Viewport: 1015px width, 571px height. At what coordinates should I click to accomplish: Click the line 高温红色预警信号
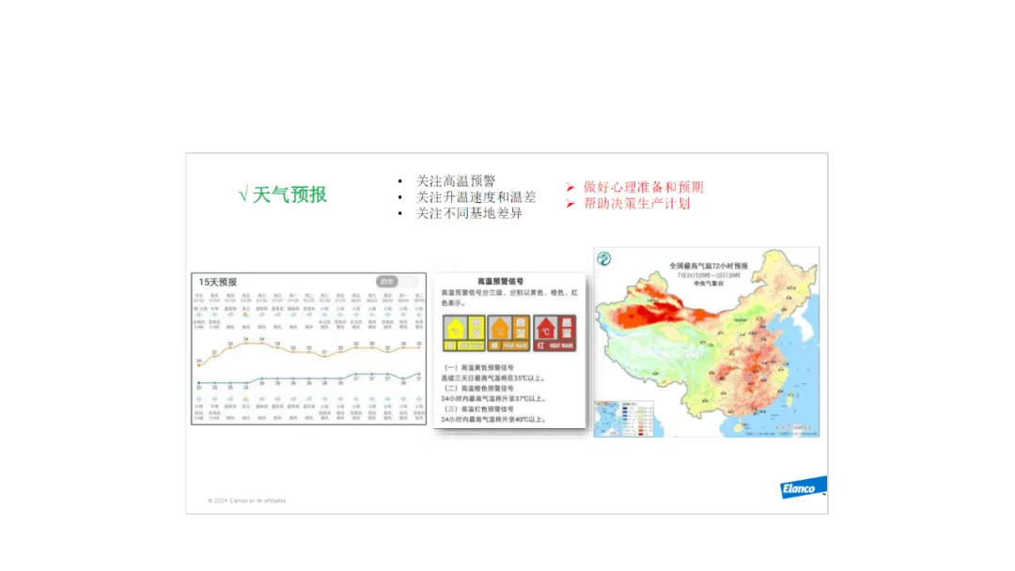(479, 409)
